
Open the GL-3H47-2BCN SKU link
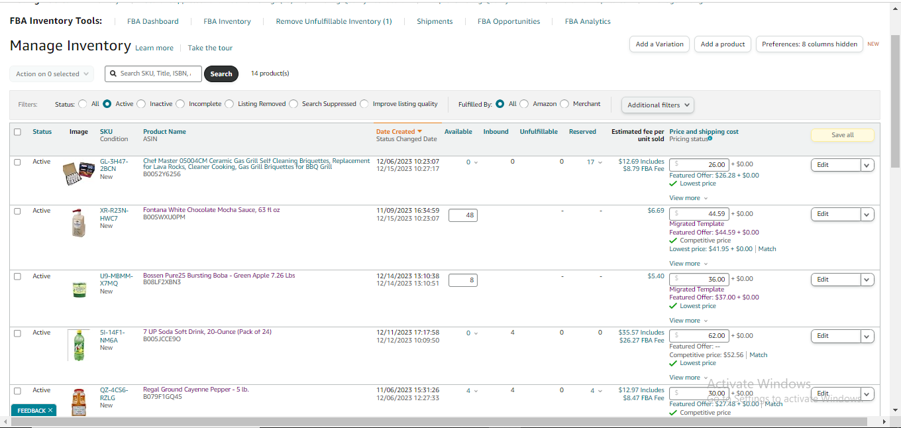pyautogui.click(x=114, y=165)
